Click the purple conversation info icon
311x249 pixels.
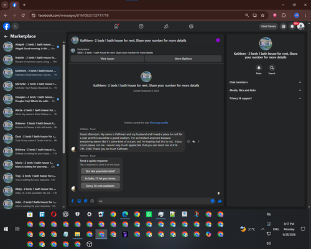[218, 40]
